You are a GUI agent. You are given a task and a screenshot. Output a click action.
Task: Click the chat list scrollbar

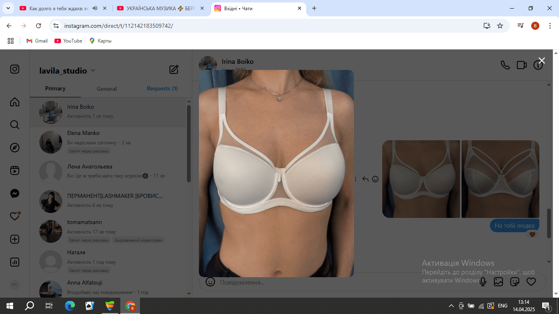point(189,143)
